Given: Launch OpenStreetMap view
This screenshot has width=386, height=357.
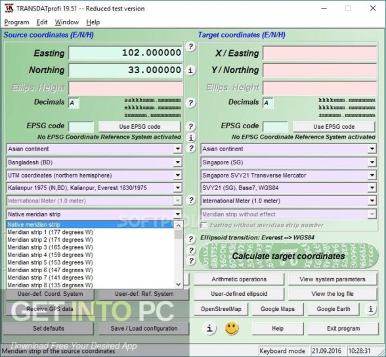Looking at the screenshot, I should coord(221,309).
